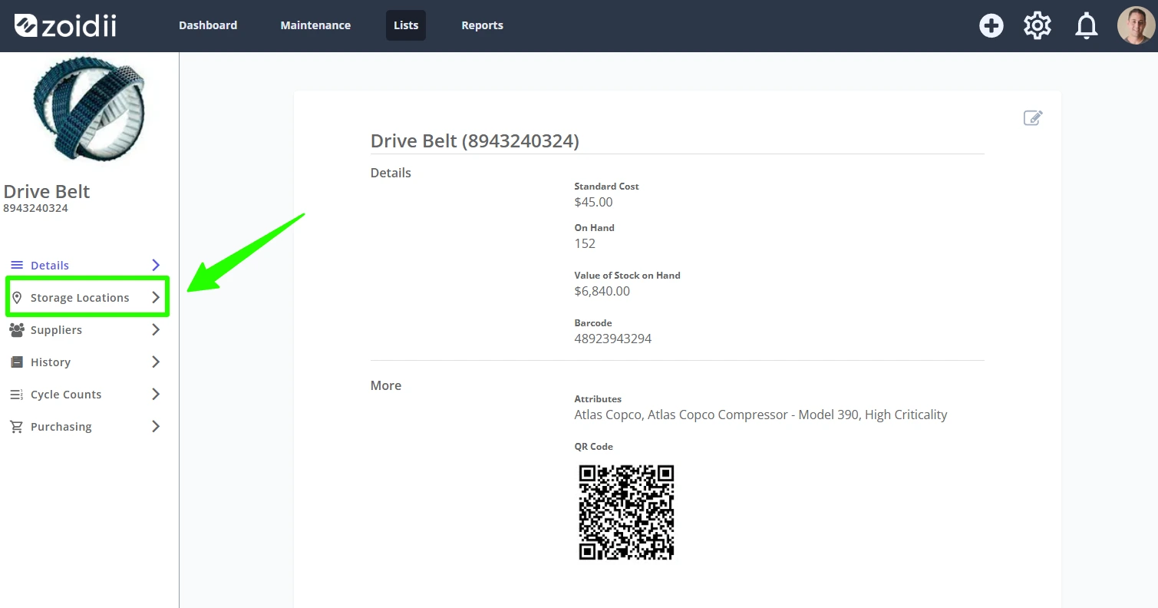Click the Drive Belt product thumbnail
The image size is (1158, 608).
coord(89,107)
